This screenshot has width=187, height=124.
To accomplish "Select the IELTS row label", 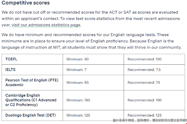I will [x=10, y=70].
